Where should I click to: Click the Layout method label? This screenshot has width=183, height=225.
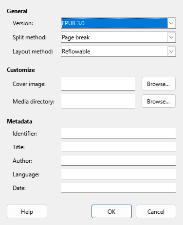pos(33,52)
